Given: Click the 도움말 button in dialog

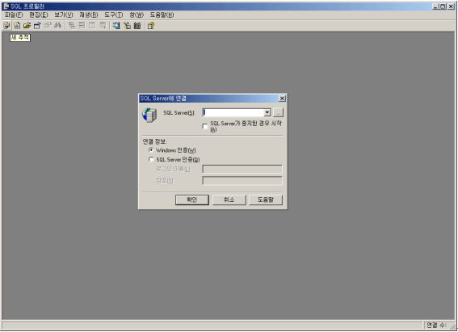Looking at the screenshot, I should point(266,200).
